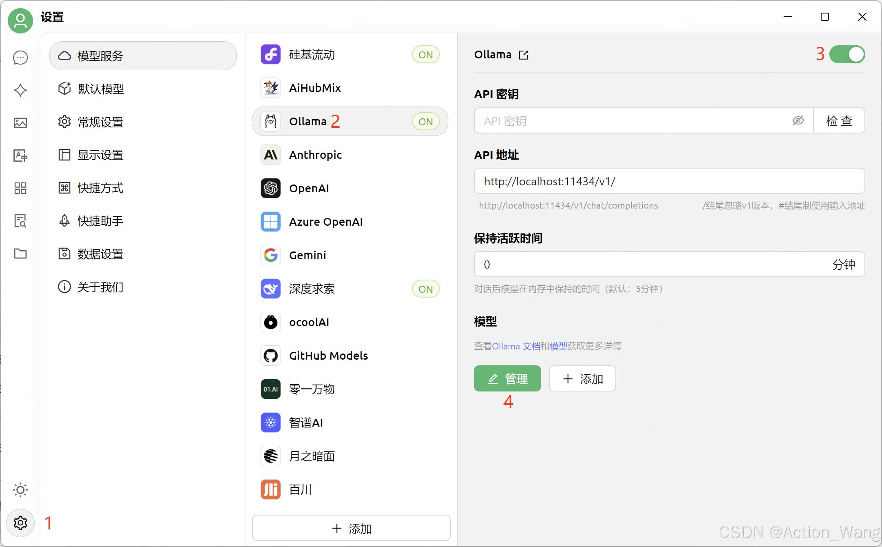Image resolution: width=882 pixels, height=547 pixels.
Task: Show API key via eye icon
Action: 798,121
